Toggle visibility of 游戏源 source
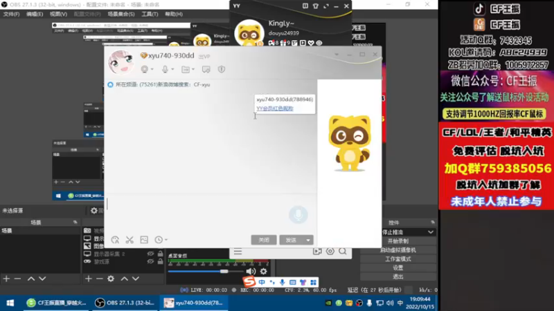The height and width of the screenshot is (311, 554). (x=150, y=262)
